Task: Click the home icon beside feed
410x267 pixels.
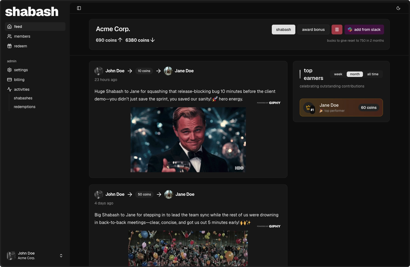Action: (9, 27)
